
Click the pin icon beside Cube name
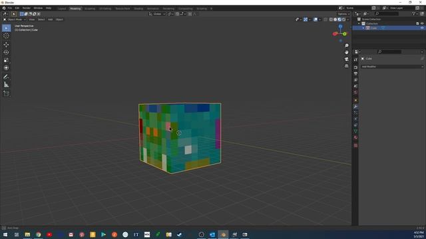(x=422, y=58)
